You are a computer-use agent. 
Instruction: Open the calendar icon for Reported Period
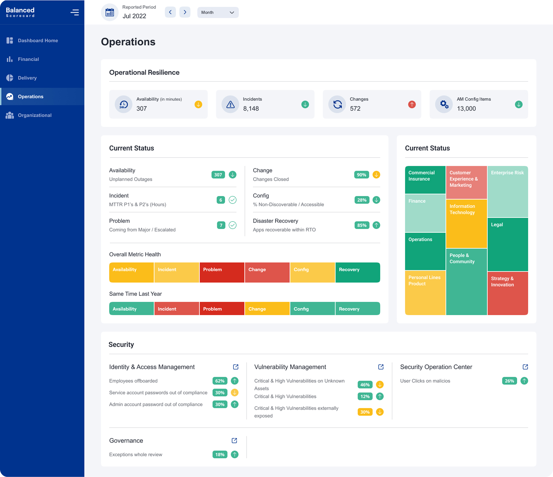[x=109, y=12]
